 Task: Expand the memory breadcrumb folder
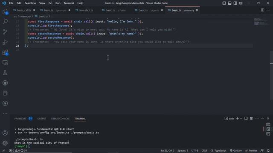click(x=26, y=16)
